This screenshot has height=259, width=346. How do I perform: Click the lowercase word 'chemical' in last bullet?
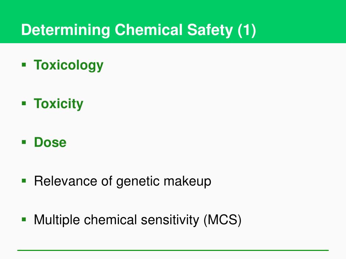pyautogui.click(x=110, y=220)
